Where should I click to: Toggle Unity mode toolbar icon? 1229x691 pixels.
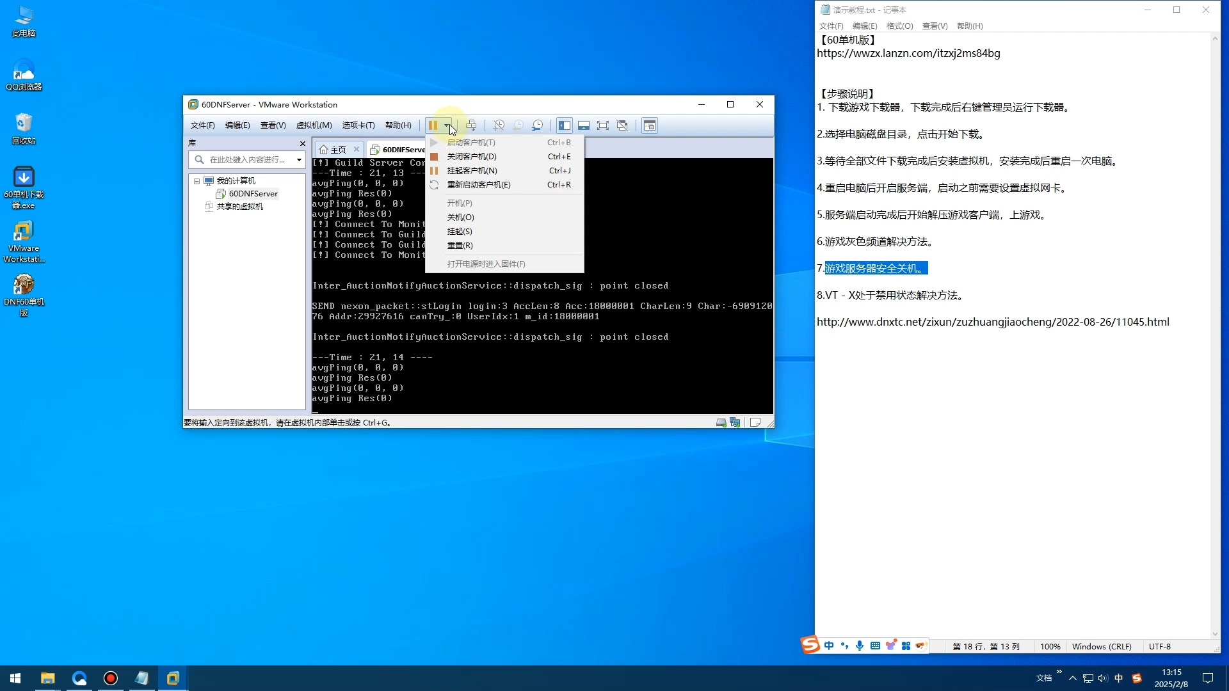(622, 125)
